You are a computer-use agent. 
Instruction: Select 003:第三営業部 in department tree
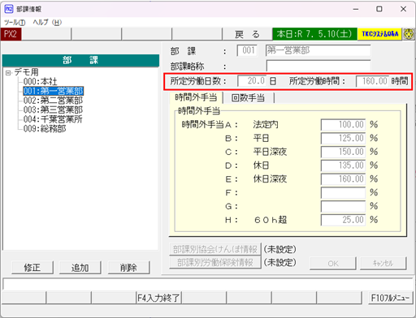tap(53, 110)
